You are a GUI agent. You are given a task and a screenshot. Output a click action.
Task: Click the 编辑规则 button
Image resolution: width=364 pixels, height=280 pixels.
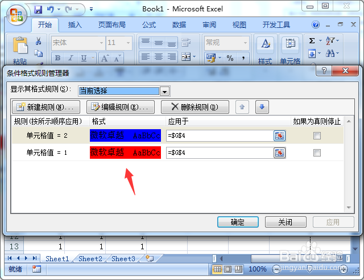tap(121, 107)
